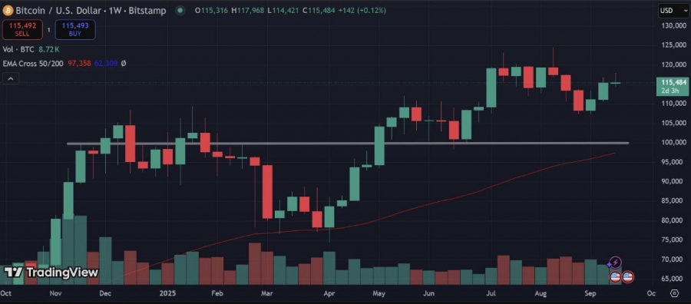Select the EMA Cross 50/200 indicator legend
Image resolution: width=691 pixels, height=304 pixels.
[34, 64]
